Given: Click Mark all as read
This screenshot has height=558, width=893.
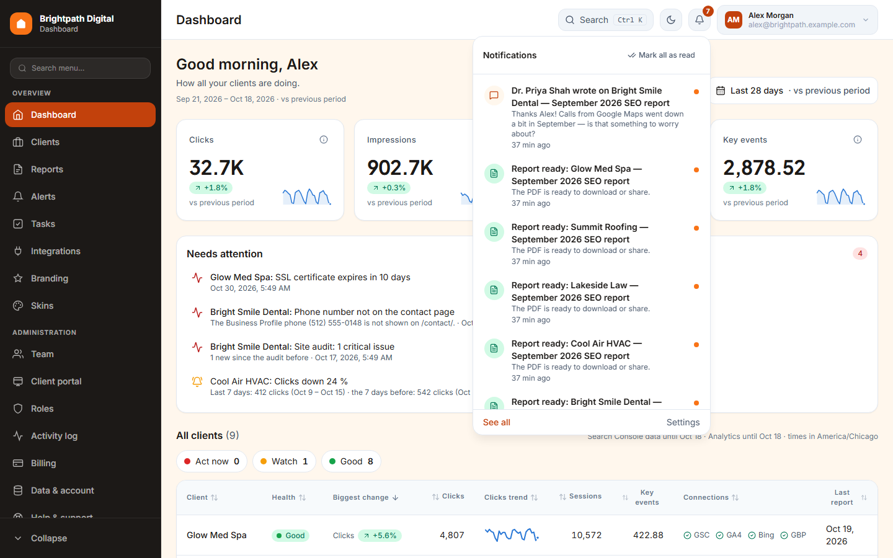Looking at the screenshot, I should [x=661, y=55].
